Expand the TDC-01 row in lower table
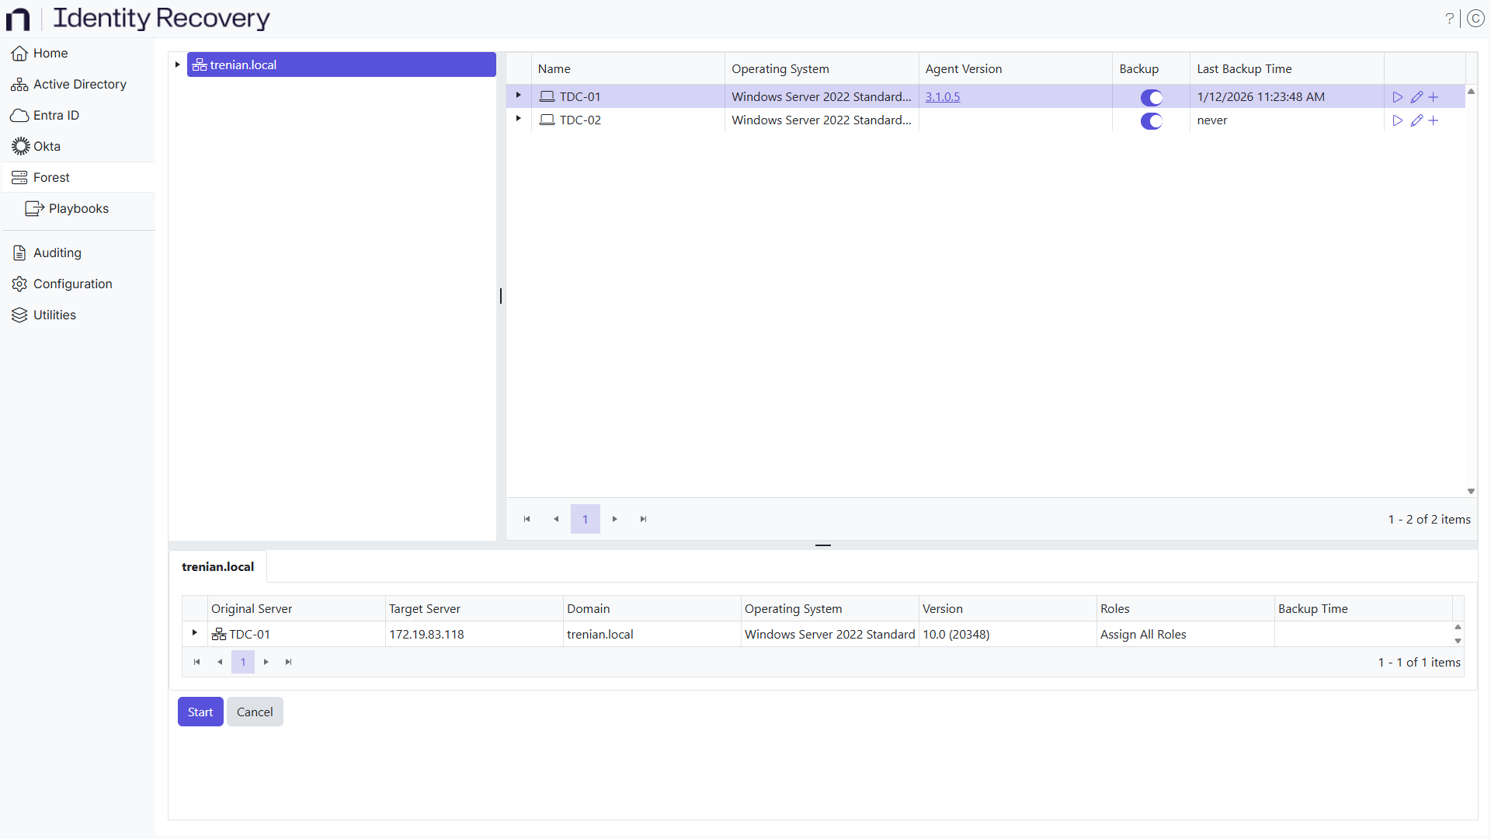1491x839 pixels. pyautogui.click(x=193, y=632)
